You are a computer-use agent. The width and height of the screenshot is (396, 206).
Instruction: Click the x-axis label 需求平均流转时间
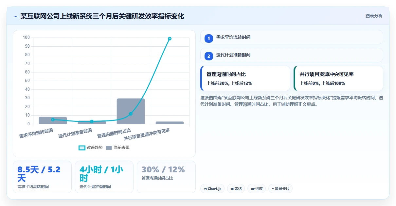coord(36,133)
